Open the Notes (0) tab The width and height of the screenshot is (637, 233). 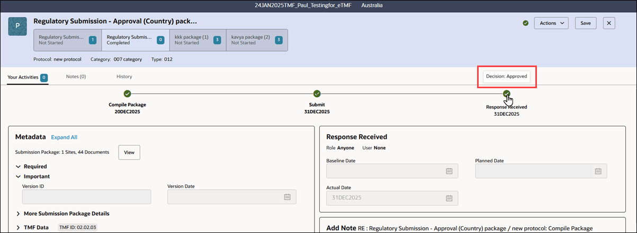click(x=76, y=77)
